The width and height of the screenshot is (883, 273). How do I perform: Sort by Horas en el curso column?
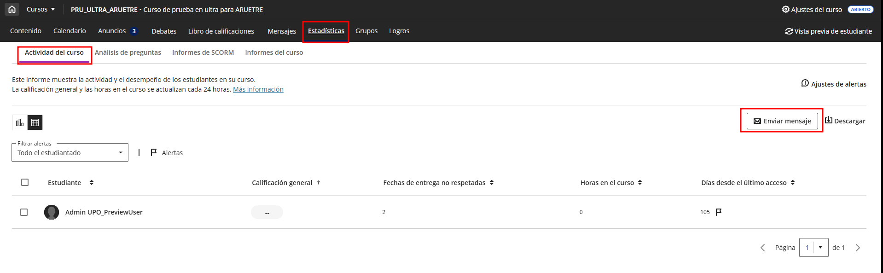pyautogui.click(x=640, y=183)
